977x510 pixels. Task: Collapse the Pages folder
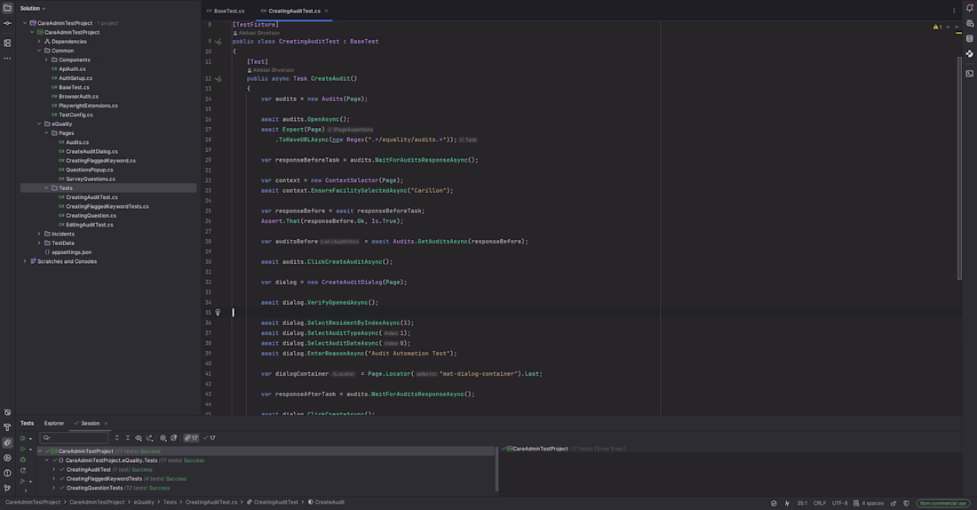click(47, 132)
